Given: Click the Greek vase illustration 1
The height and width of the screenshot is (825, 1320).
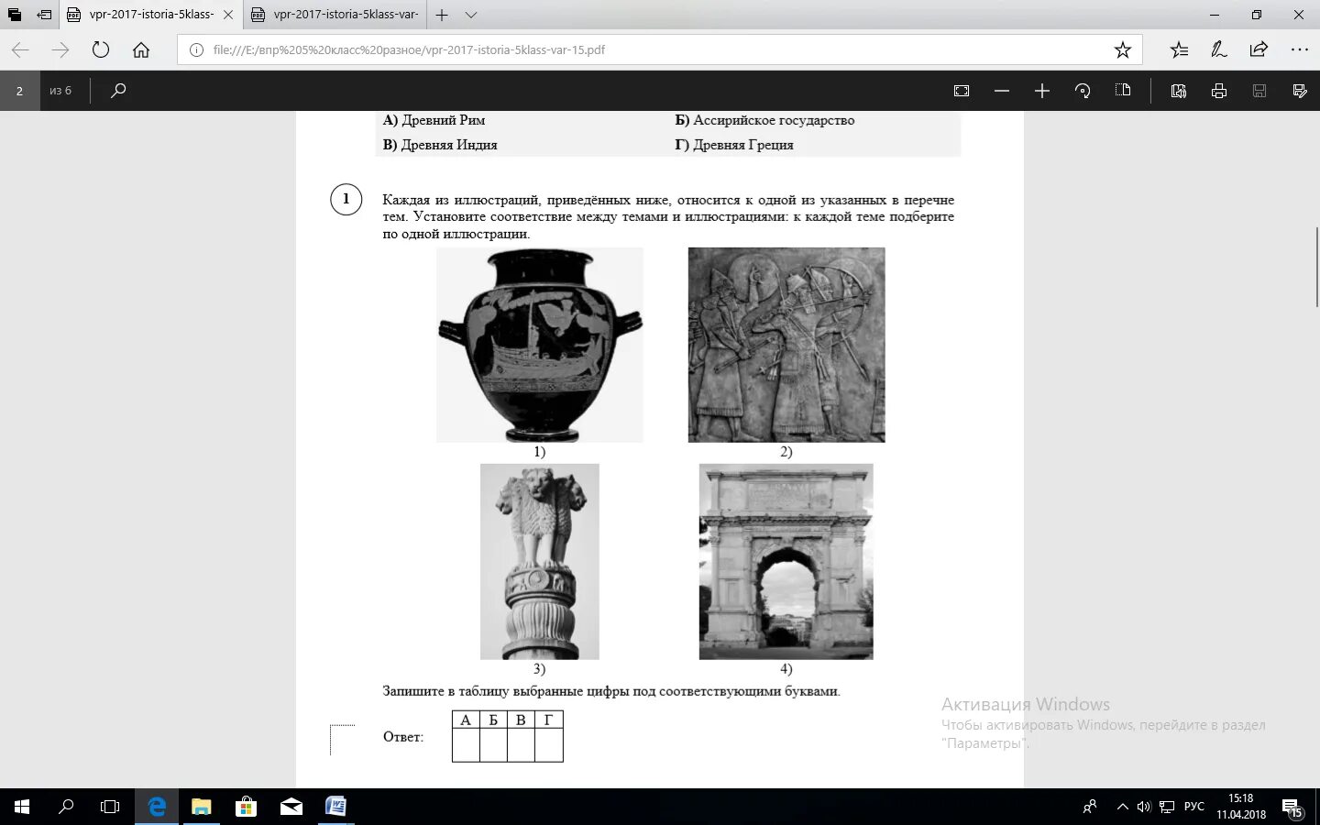Looking at the screenshot, I should tap(540, 345).
